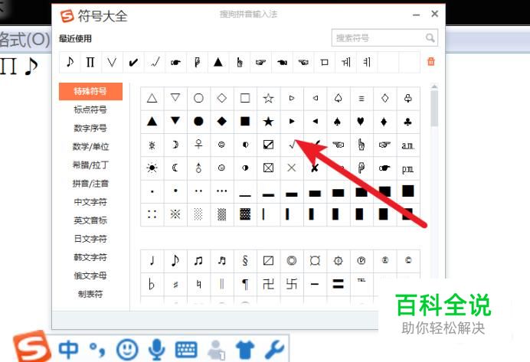Insert the thin × cross symbol
This screenshot has height=362, width=530.
[292, 168]
